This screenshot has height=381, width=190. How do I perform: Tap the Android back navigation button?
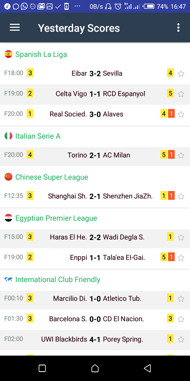click(148, 368)
